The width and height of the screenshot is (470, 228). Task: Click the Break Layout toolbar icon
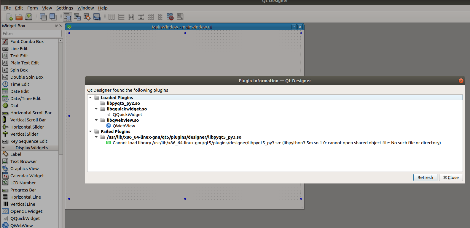[170, 17]
